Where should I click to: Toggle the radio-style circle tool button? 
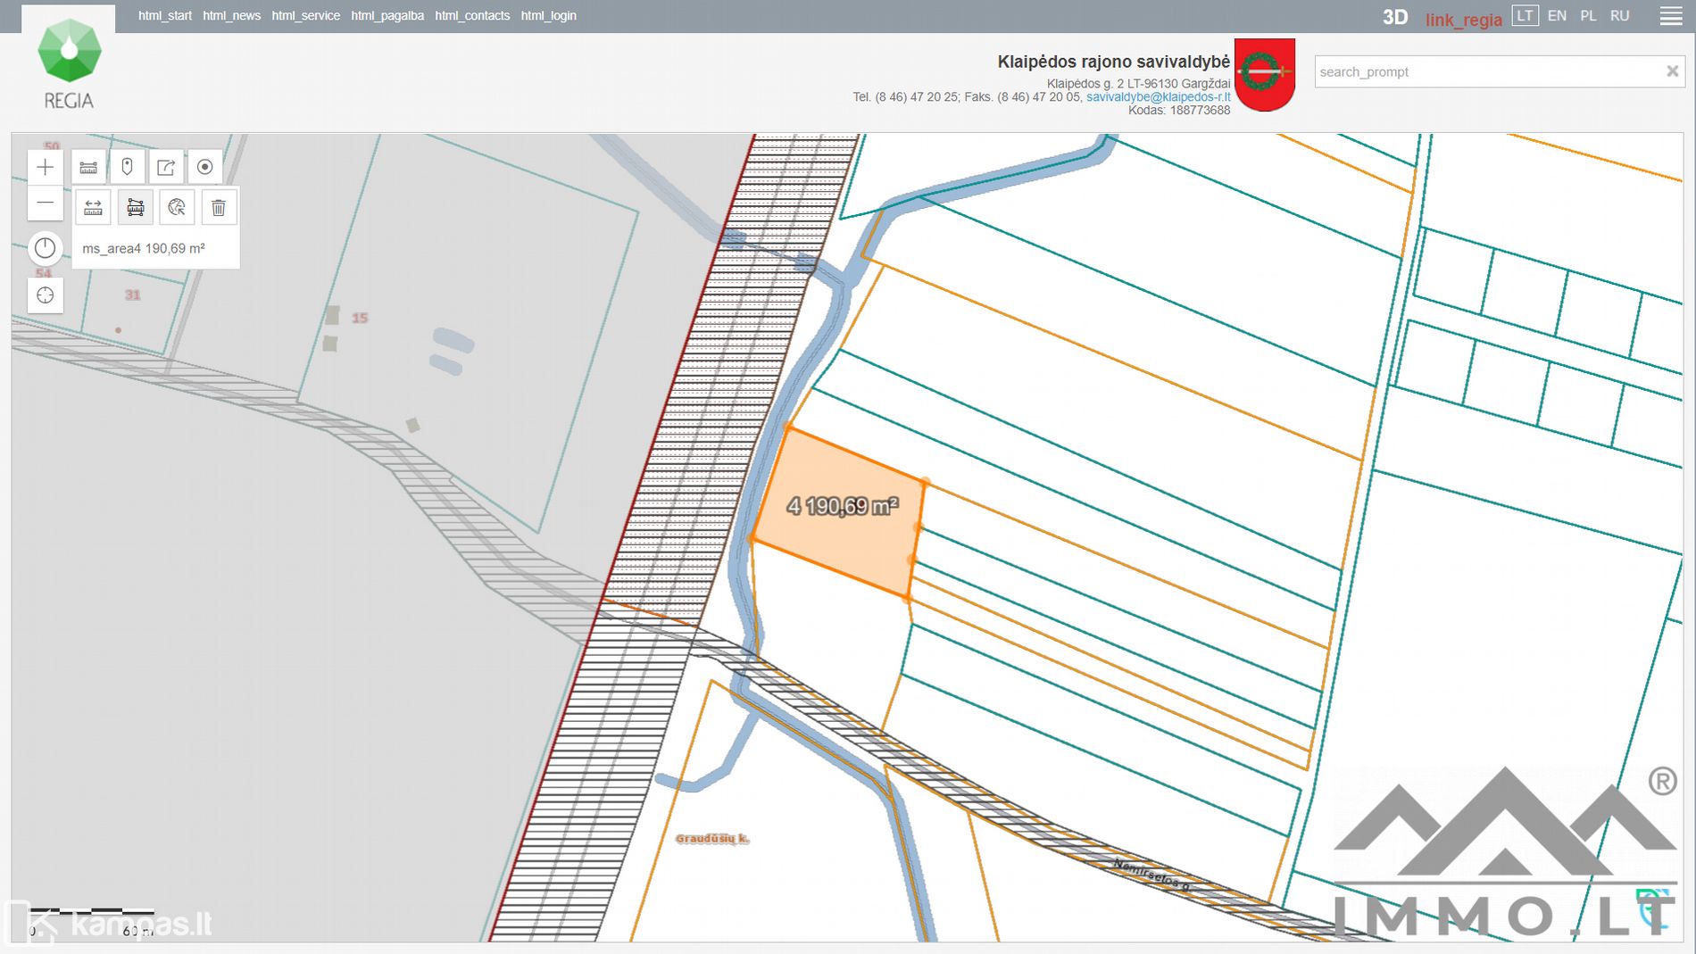tap(205, 167)
